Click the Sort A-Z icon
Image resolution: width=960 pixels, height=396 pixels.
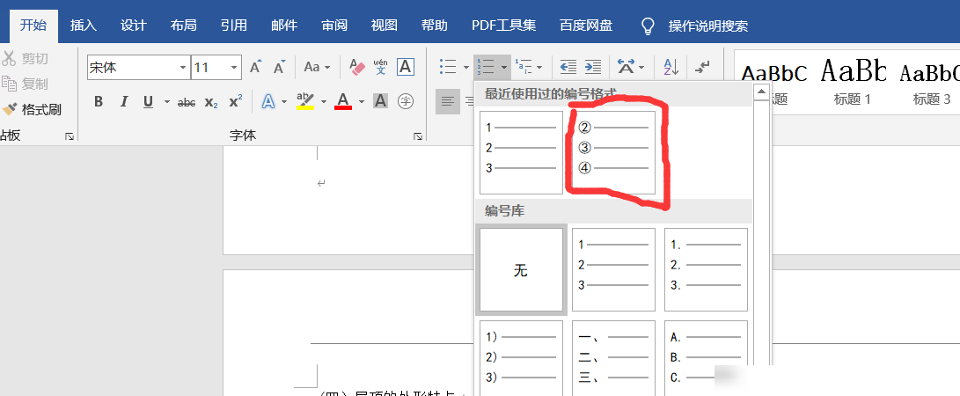tap(671, 67)
